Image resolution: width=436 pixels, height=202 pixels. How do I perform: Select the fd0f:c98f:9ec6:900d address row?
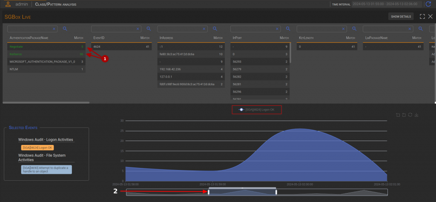point(191,84)
